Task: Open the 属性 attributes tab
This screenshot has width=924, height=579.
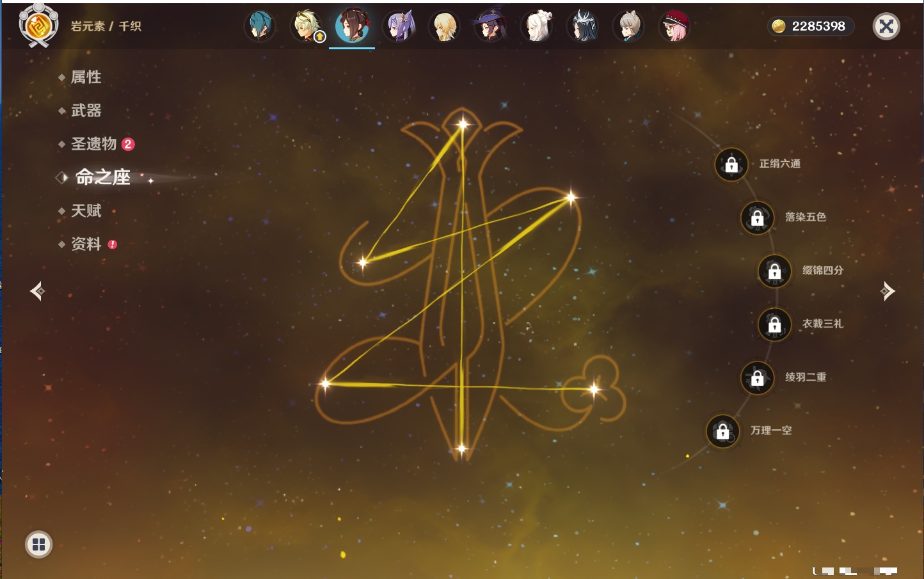Action: click(86, 77)
